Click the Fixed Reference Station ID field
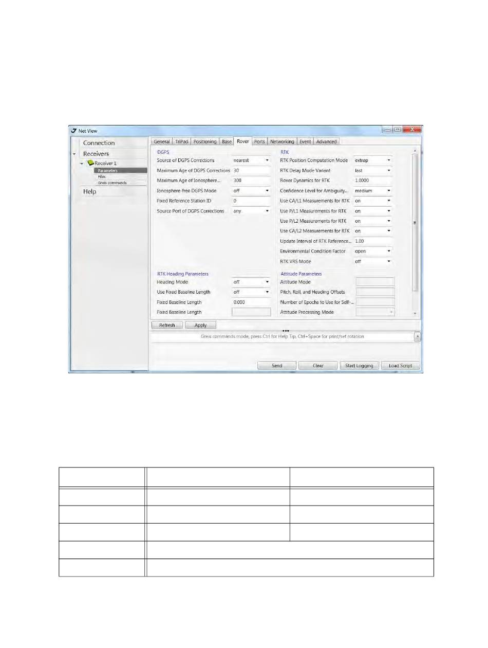Image resolution: width=488 pixels, height=648 pixels. (x=251, y=201)
